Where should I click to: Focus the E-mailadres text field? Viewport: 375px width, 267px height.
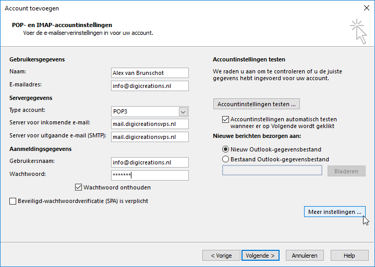[150, 86]
